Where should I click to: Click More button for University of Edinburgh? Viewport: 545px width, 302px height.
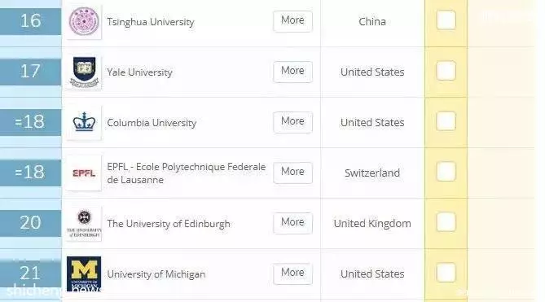coord(292,223)
